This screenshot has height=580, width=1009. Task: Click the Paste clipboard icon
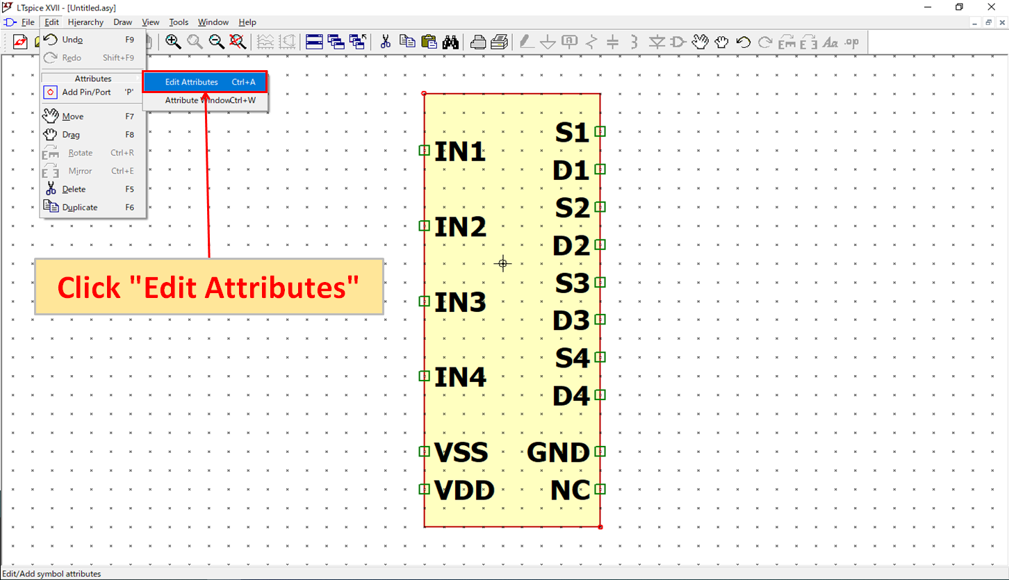(x=429, y=42)
